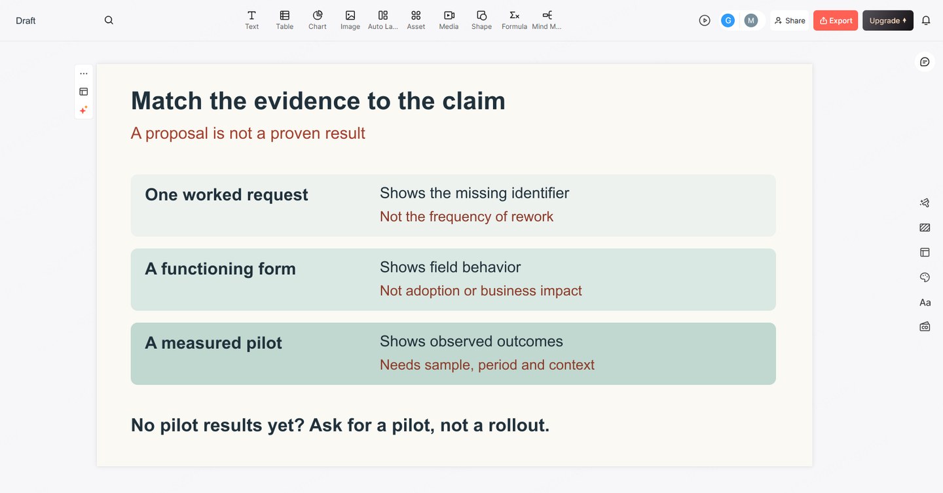Insert a Table from the toolbar

tap(285, 20)
